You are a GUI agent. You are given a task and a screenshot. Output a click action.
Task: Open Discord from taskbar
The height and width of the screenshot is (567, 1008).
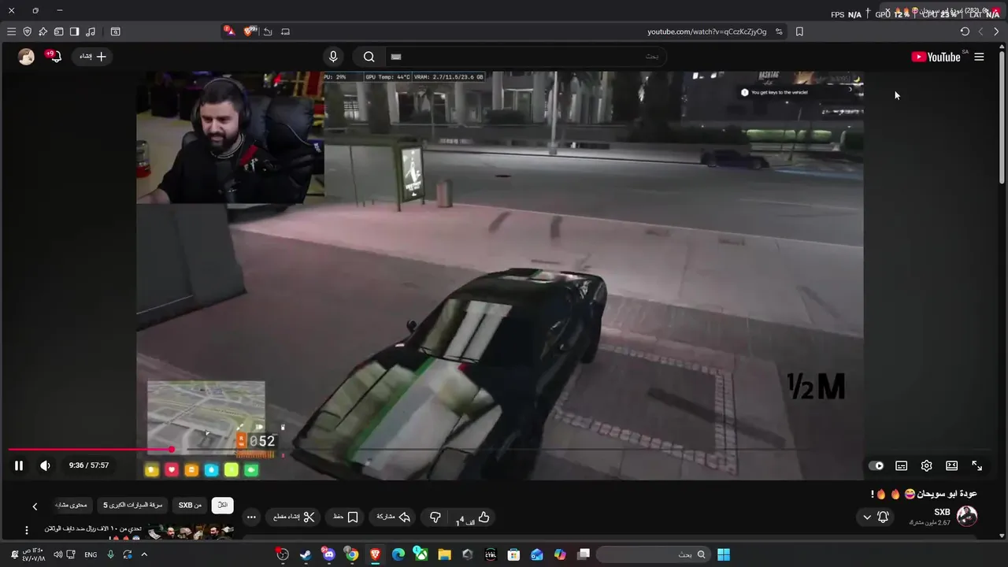(328, 554)
